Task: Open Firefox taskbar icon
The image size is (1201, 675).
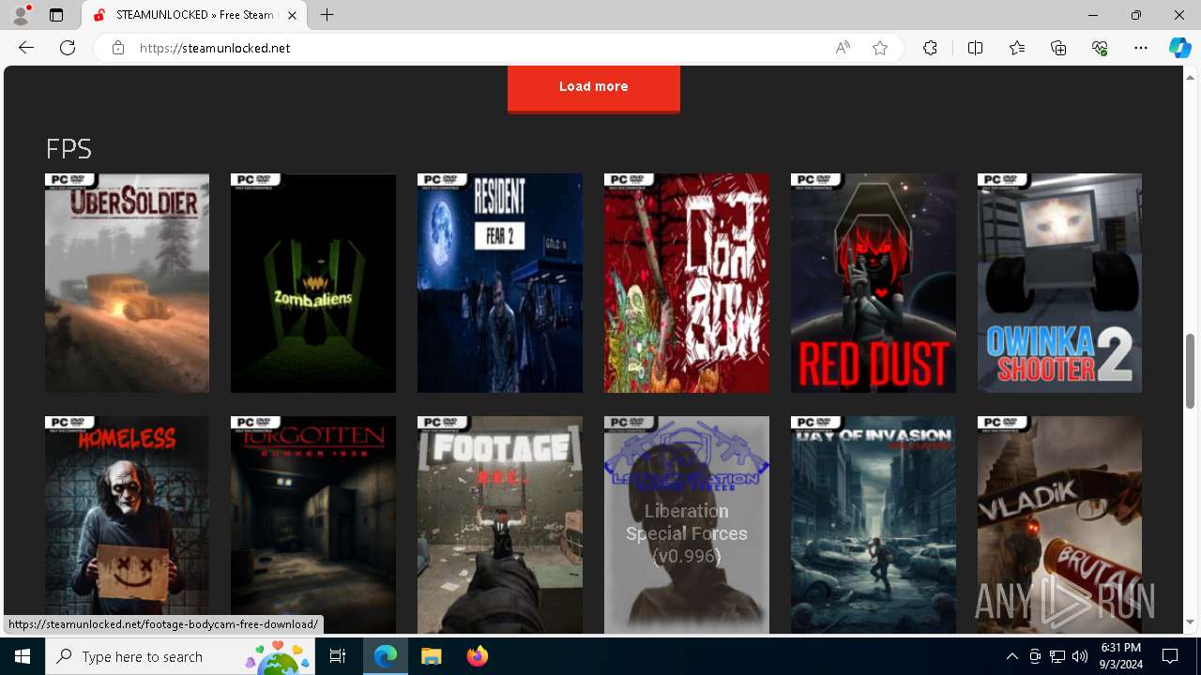Action: coord(477,656)
